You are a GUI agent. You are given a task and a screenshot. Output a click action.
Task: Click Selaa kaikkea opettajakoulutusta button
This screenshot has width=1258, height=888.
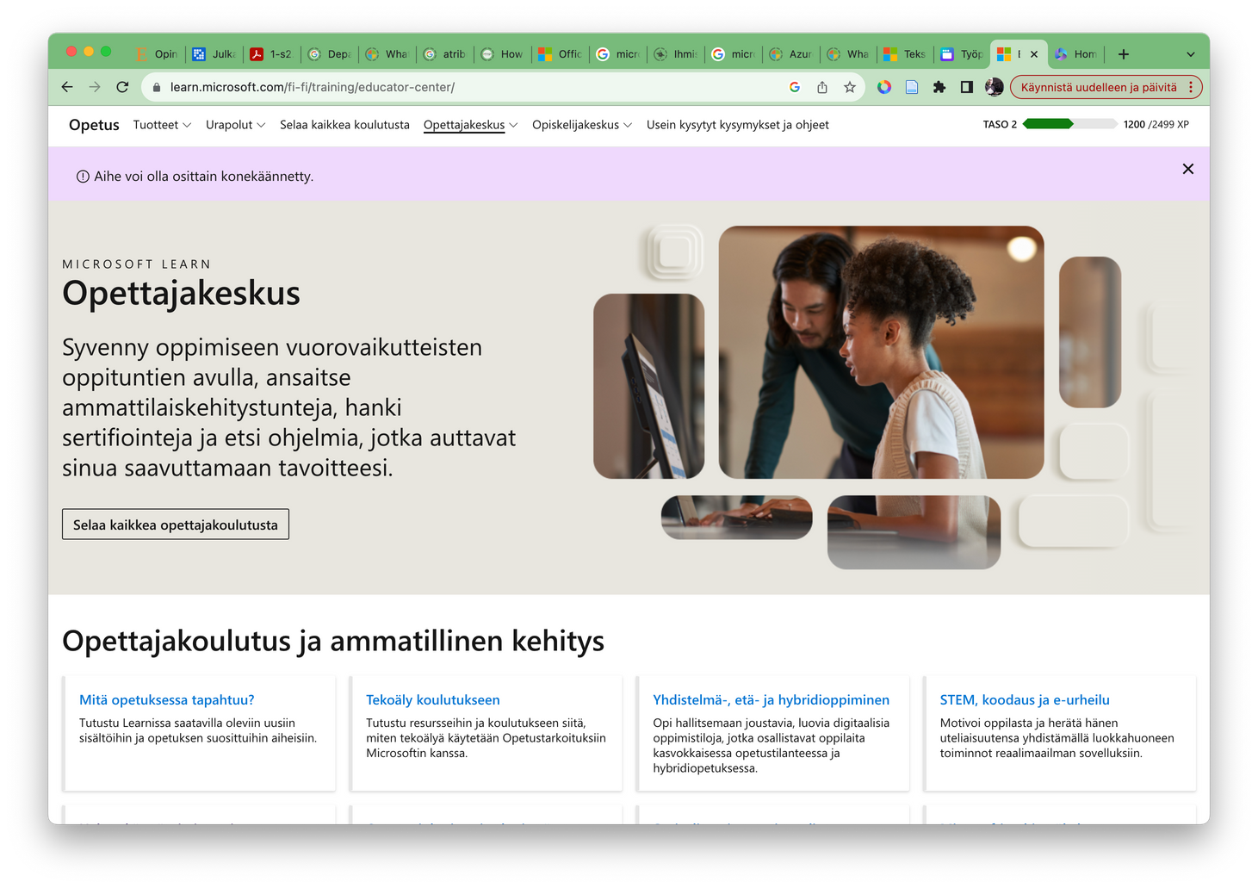(176, 525)
